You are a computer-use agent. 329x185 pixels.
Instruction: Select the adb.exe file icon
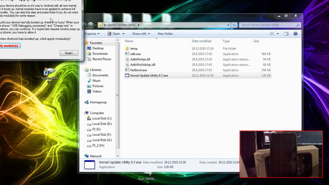[x=127, y=54]
